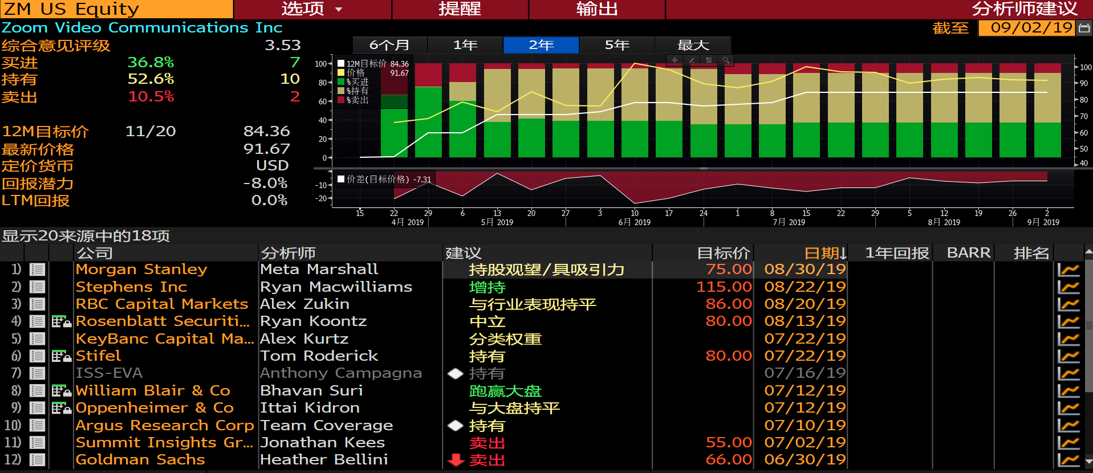
Task: Open chart icon for KeyBanc row
Action: [1068, 339]
